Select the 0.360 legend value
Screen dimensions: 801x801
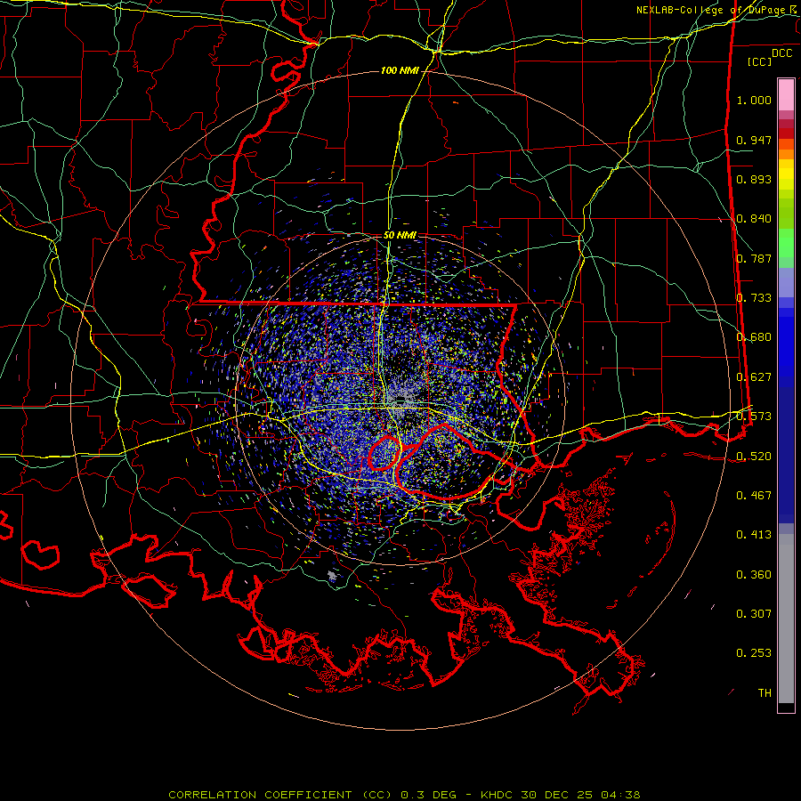754,575
